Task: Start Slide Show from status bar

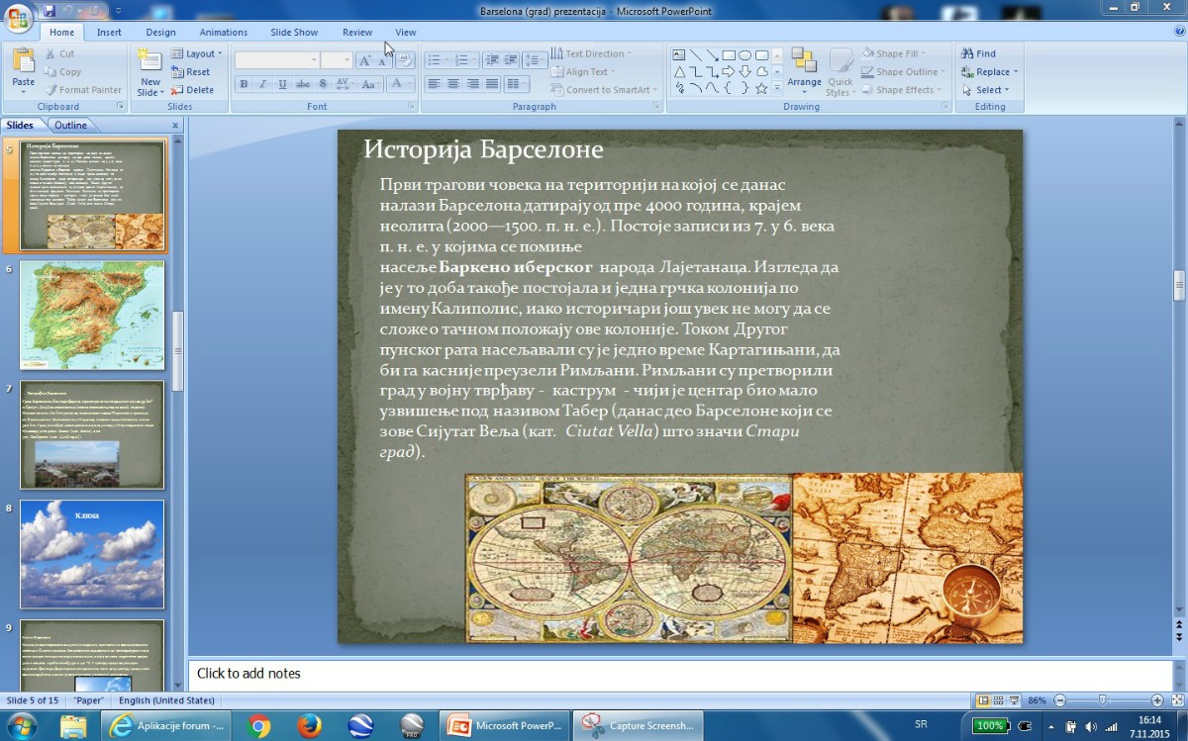Action: [1016, 700]
